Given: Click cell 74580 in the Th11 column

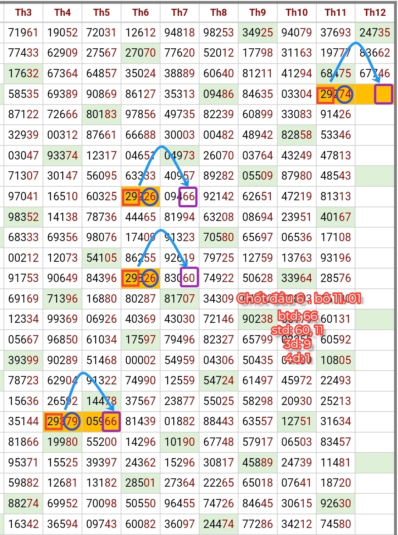Looking at the screenshot, I should (335, 524).
